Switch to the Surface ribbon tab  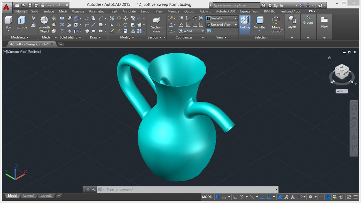point(49,12)
